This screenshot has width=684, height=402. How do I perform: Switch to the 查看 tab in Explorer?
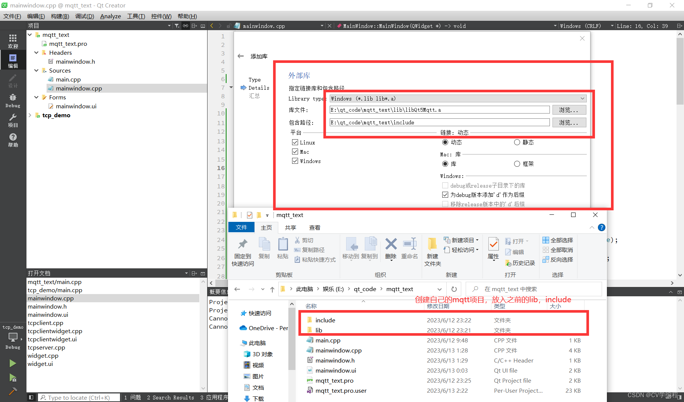point(315,227)
